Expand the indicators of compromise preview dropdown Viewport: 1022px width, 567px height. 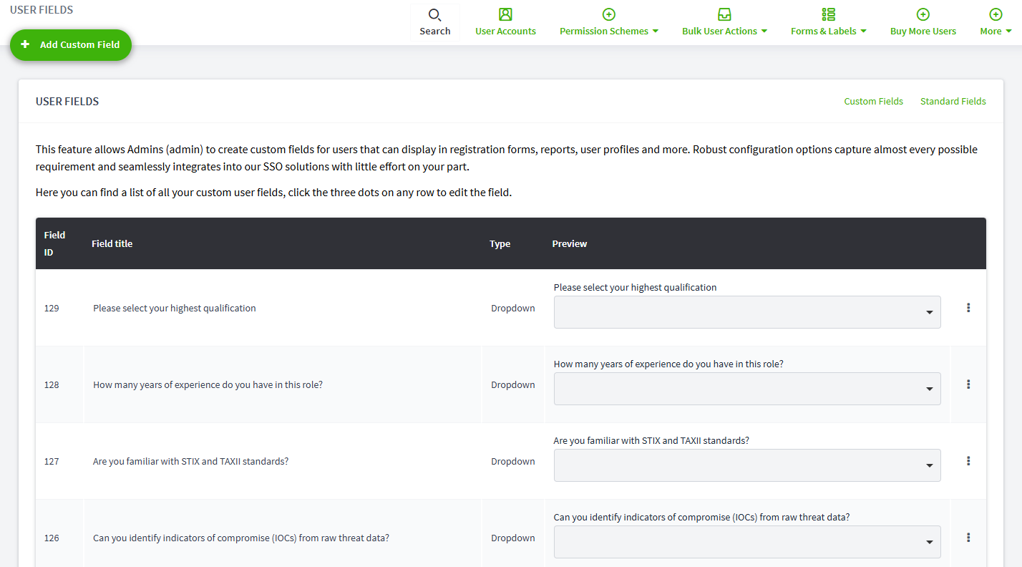click(x=747, y=542)
